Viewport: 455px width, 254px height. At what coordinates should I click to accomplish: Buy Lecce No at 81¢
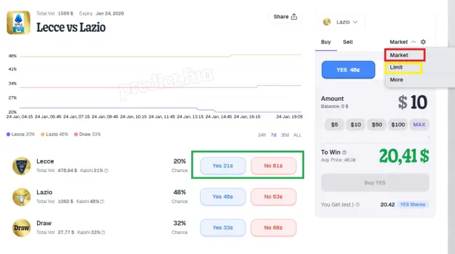pos(273,166)
